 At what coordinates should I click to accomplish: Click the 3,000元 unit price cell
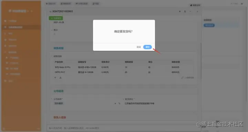tap(105, 72)
